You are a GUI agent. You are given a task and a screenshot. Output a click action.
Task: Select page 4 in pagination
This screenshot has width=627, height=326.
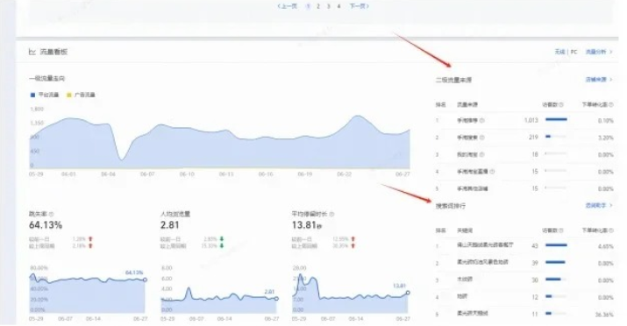pyautogui.click(x=338, y=6)
